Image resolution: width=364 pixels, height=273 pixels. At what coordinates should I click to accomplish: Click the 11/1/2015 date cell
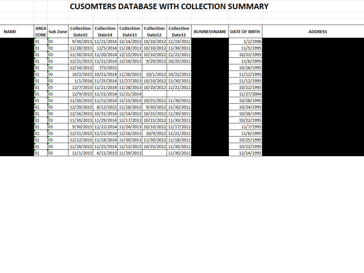click(80, 153)
